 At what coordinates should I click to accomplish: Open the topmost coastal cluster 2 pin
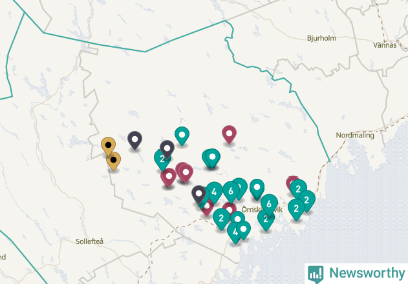298,190
